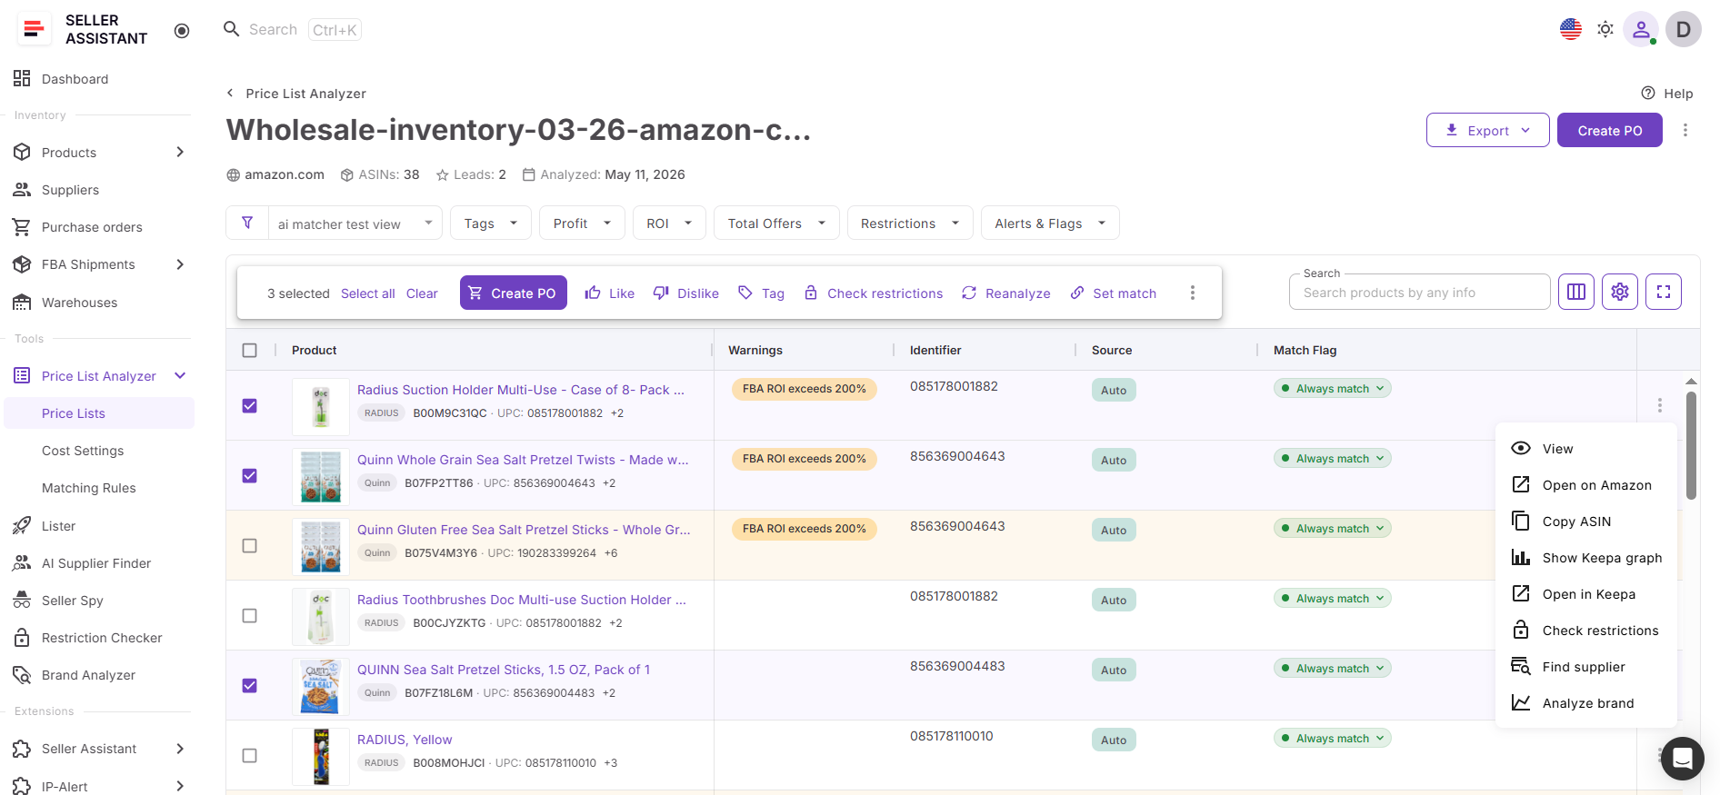Change Always match flag for RADIUS, Yellow
1720x795 pixels.
click(1333, 738)
